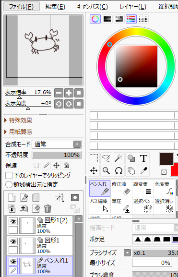Open the レイヤー(L) menu
The height and width of the screenshot is (277, 178).
[x=133, y=7]
